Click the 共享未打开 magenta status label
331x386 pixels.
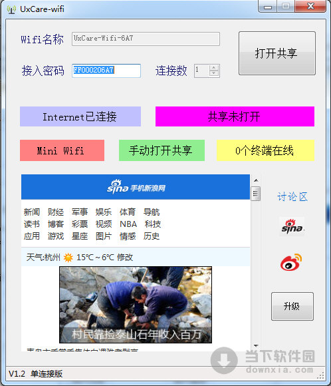235,116
